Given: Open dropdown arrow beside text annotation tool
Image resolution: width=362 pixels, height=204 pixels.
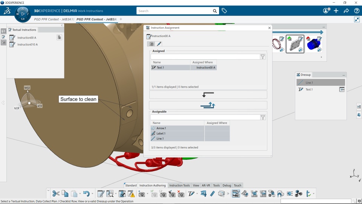Looking at the screenshot, I should 197,194.
